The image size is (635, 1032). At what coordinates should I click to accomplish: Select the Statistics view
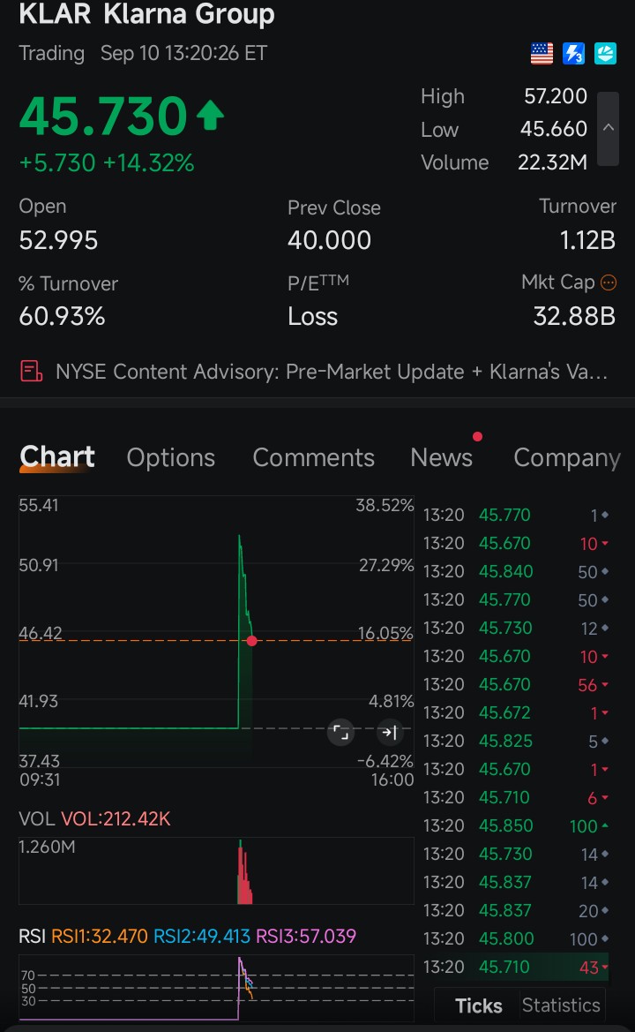(x=561, y=1006)
